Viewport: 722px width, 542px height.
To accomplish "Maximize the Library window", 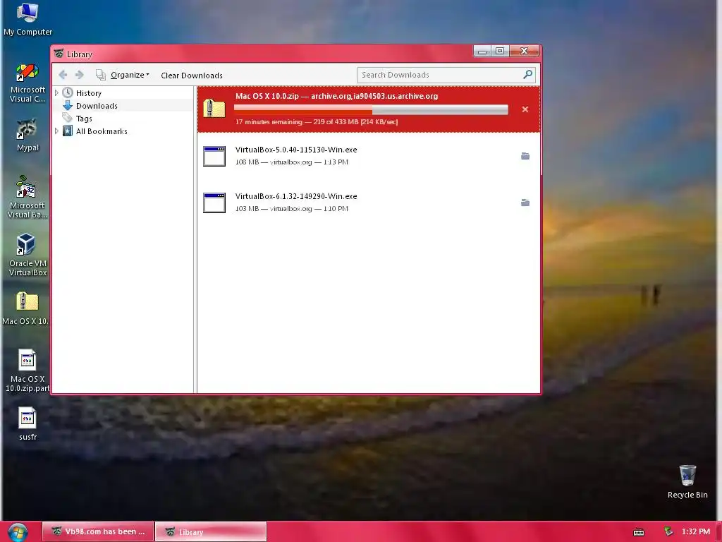I will (x=500, y=51).
